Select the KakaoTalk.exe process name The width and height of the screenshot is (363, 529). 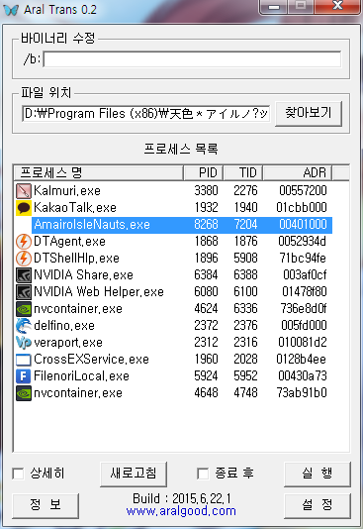click(75, 207)
